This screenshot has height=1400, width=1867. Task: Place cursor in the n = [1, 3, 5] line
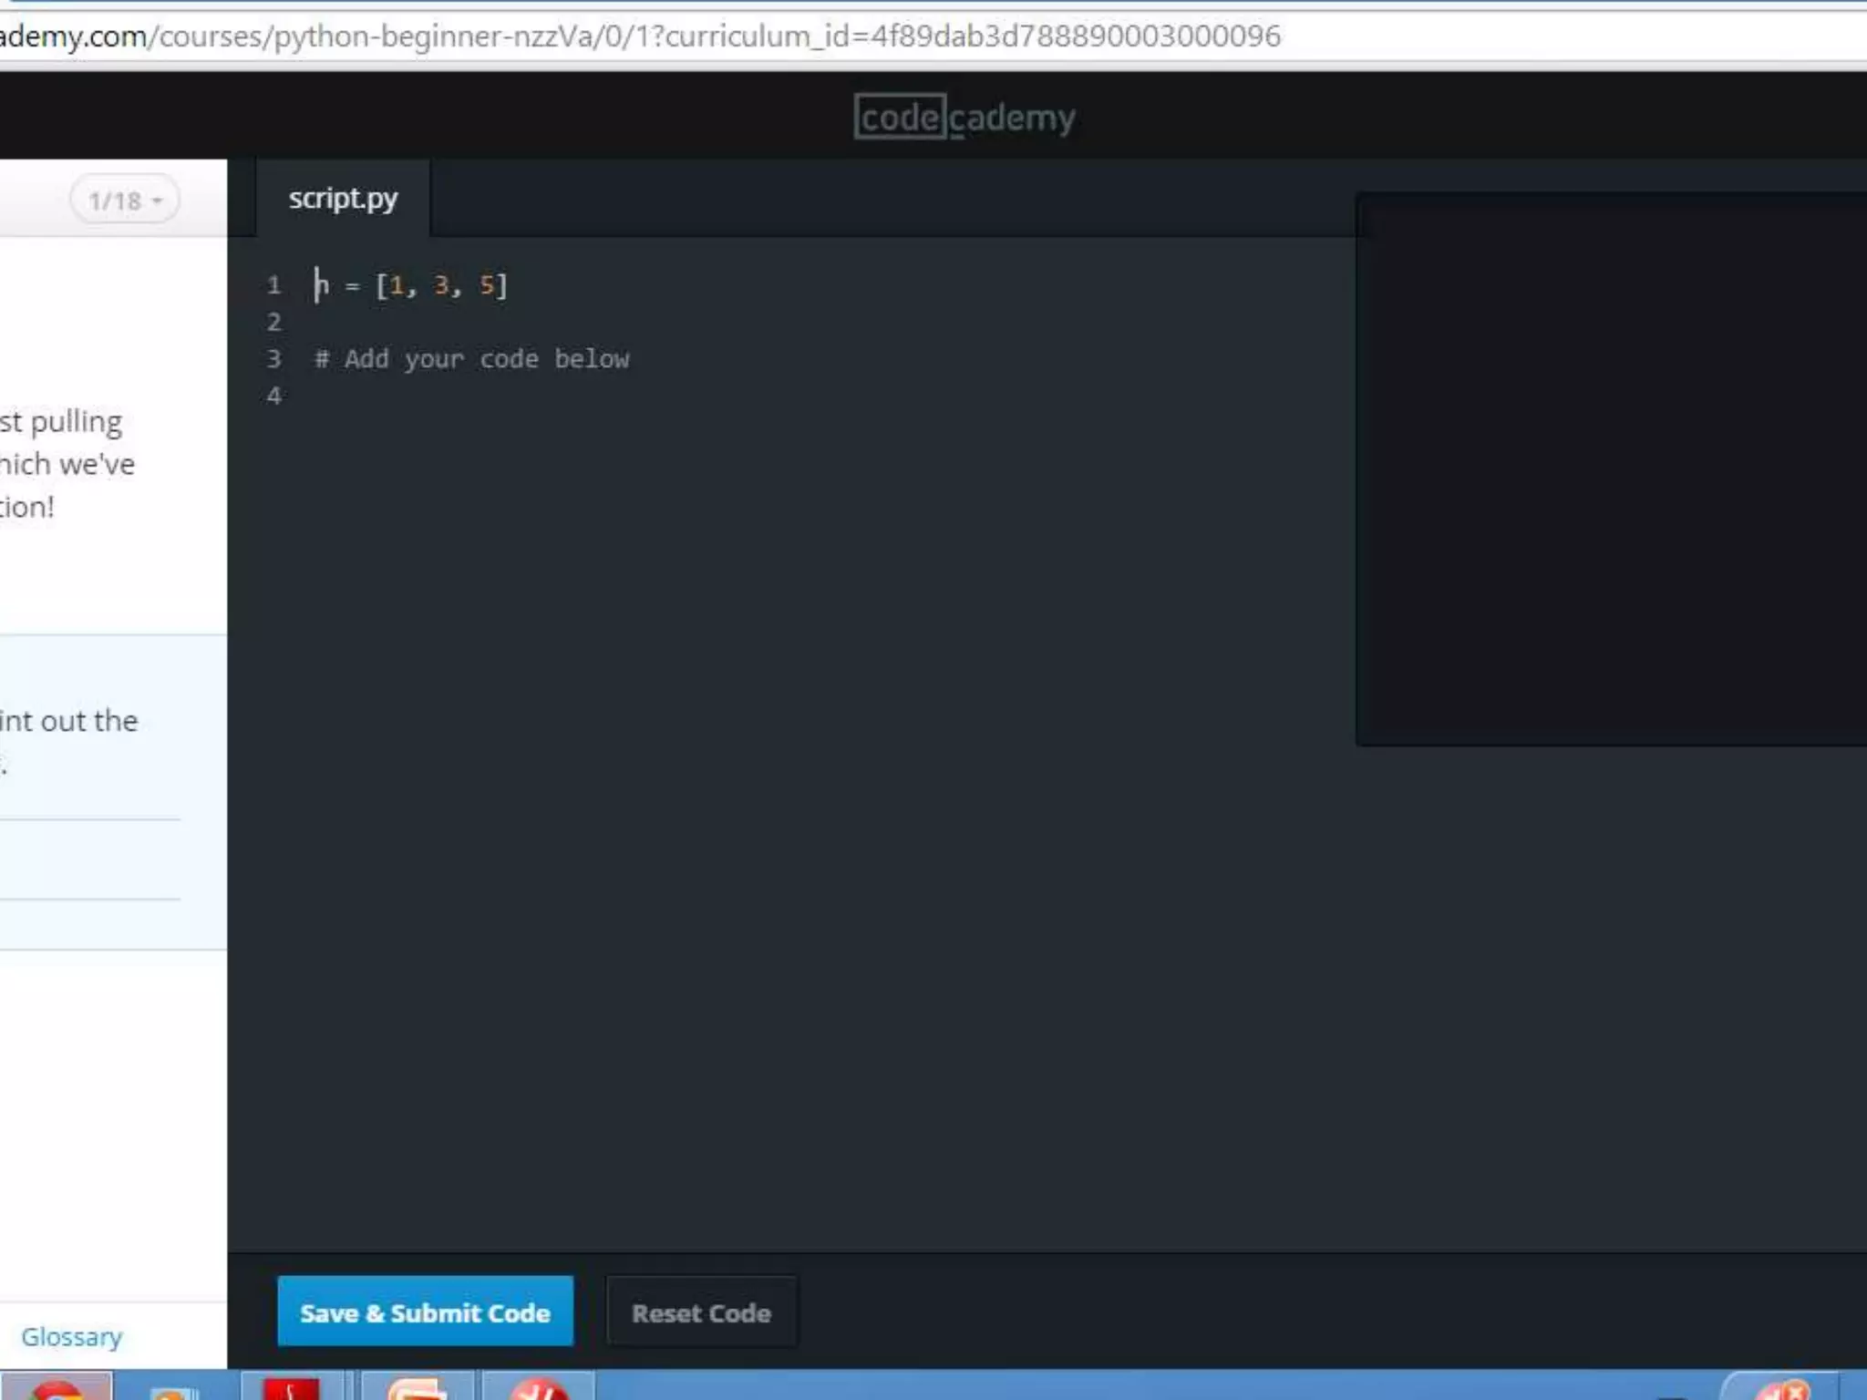[x=410, y=285]
